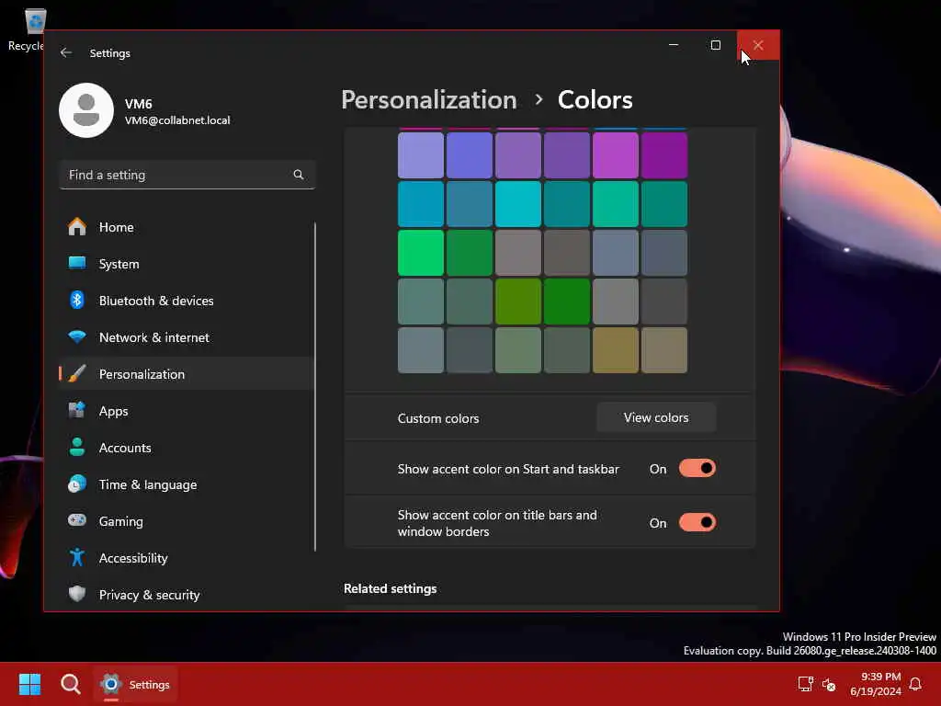Viewport: 941px width, 706px height.
Task: Click the sidebar navigation scrollbar
Action: (314, 387)
